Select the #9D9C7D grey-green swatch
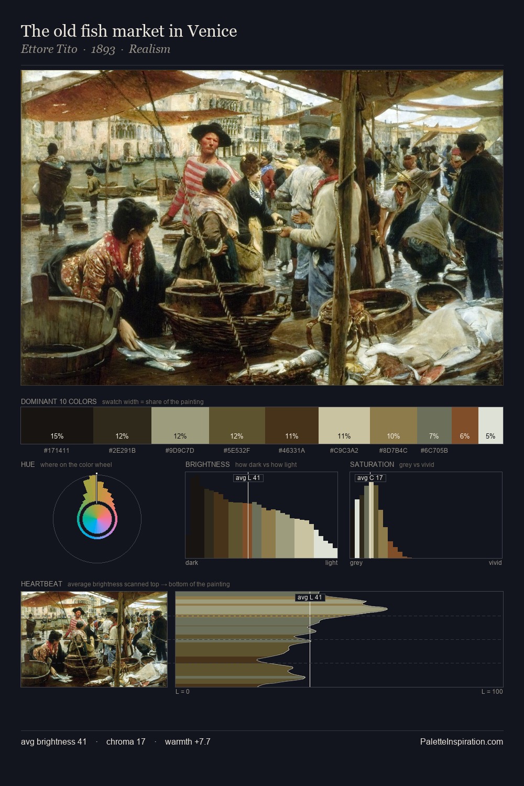 point(180,425)
